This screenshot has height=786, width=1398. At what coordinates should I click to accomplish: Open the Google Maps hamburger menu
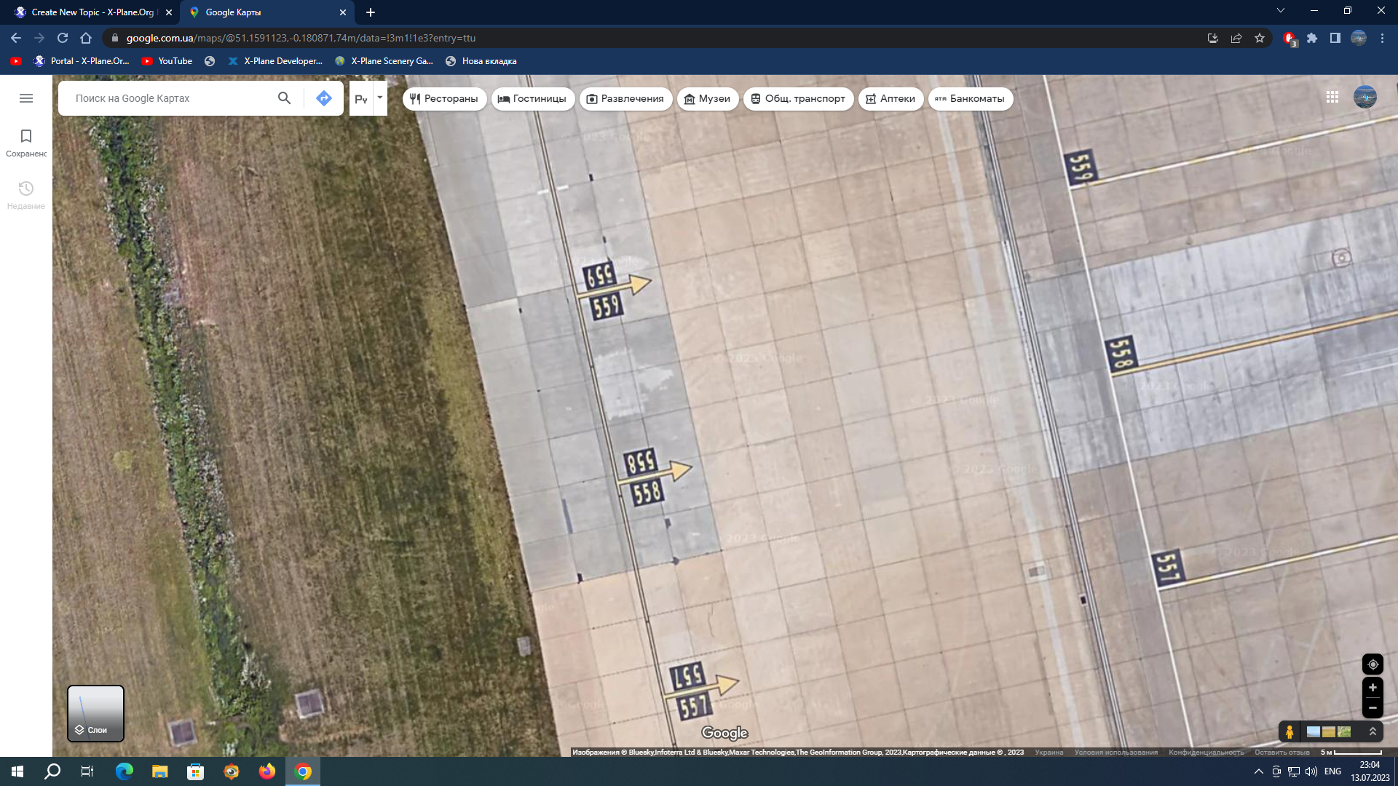(26, 98)
